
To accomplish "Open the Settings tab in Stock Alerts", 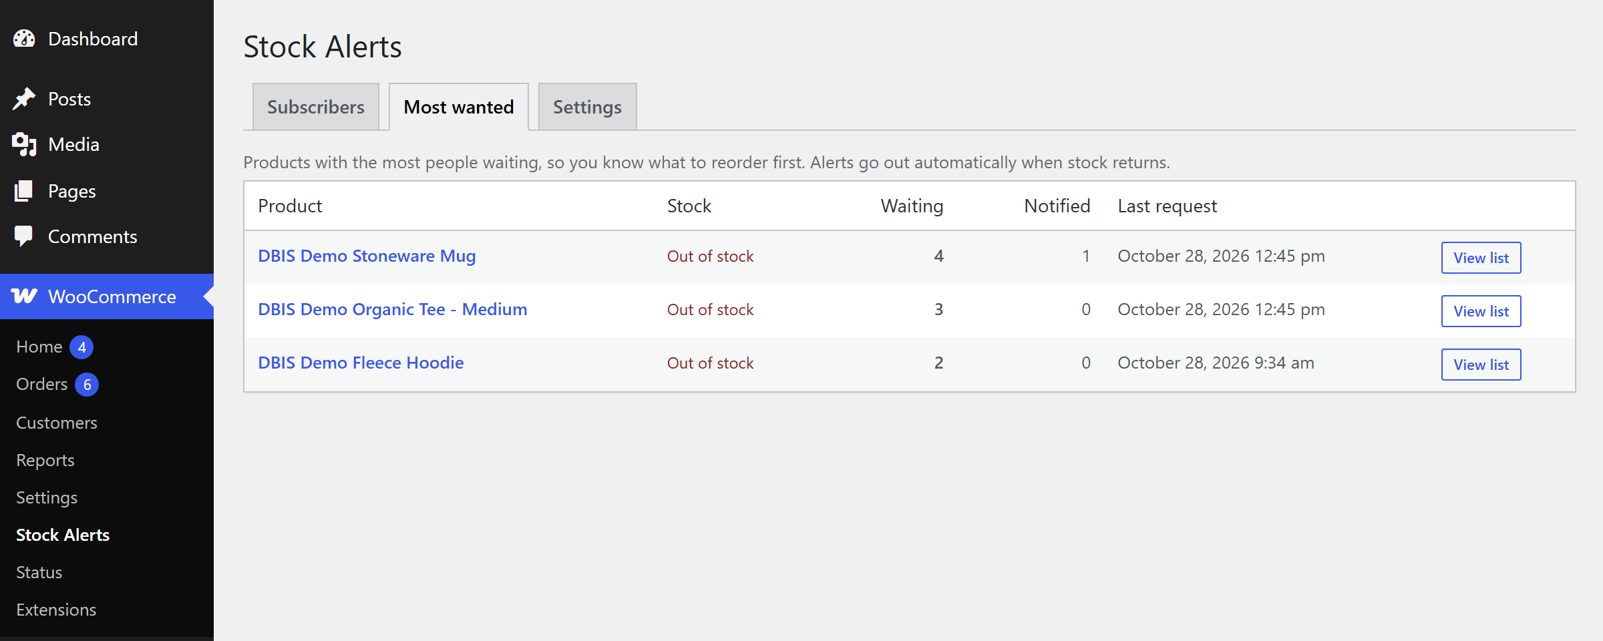I will pos(588,107).
